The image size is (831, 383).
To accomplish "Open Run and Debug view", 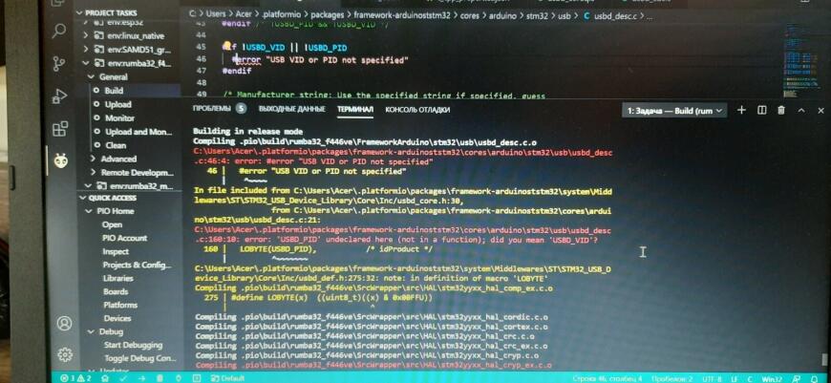I will coord(60,96).
